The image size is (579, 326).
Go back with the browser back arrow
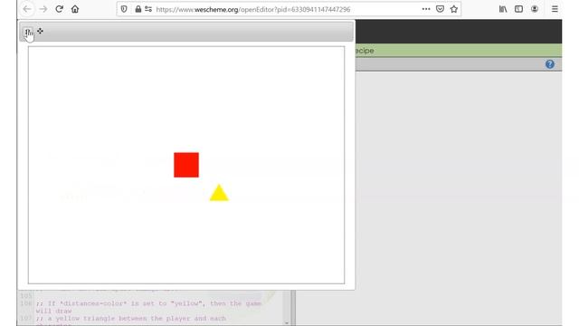27,9
